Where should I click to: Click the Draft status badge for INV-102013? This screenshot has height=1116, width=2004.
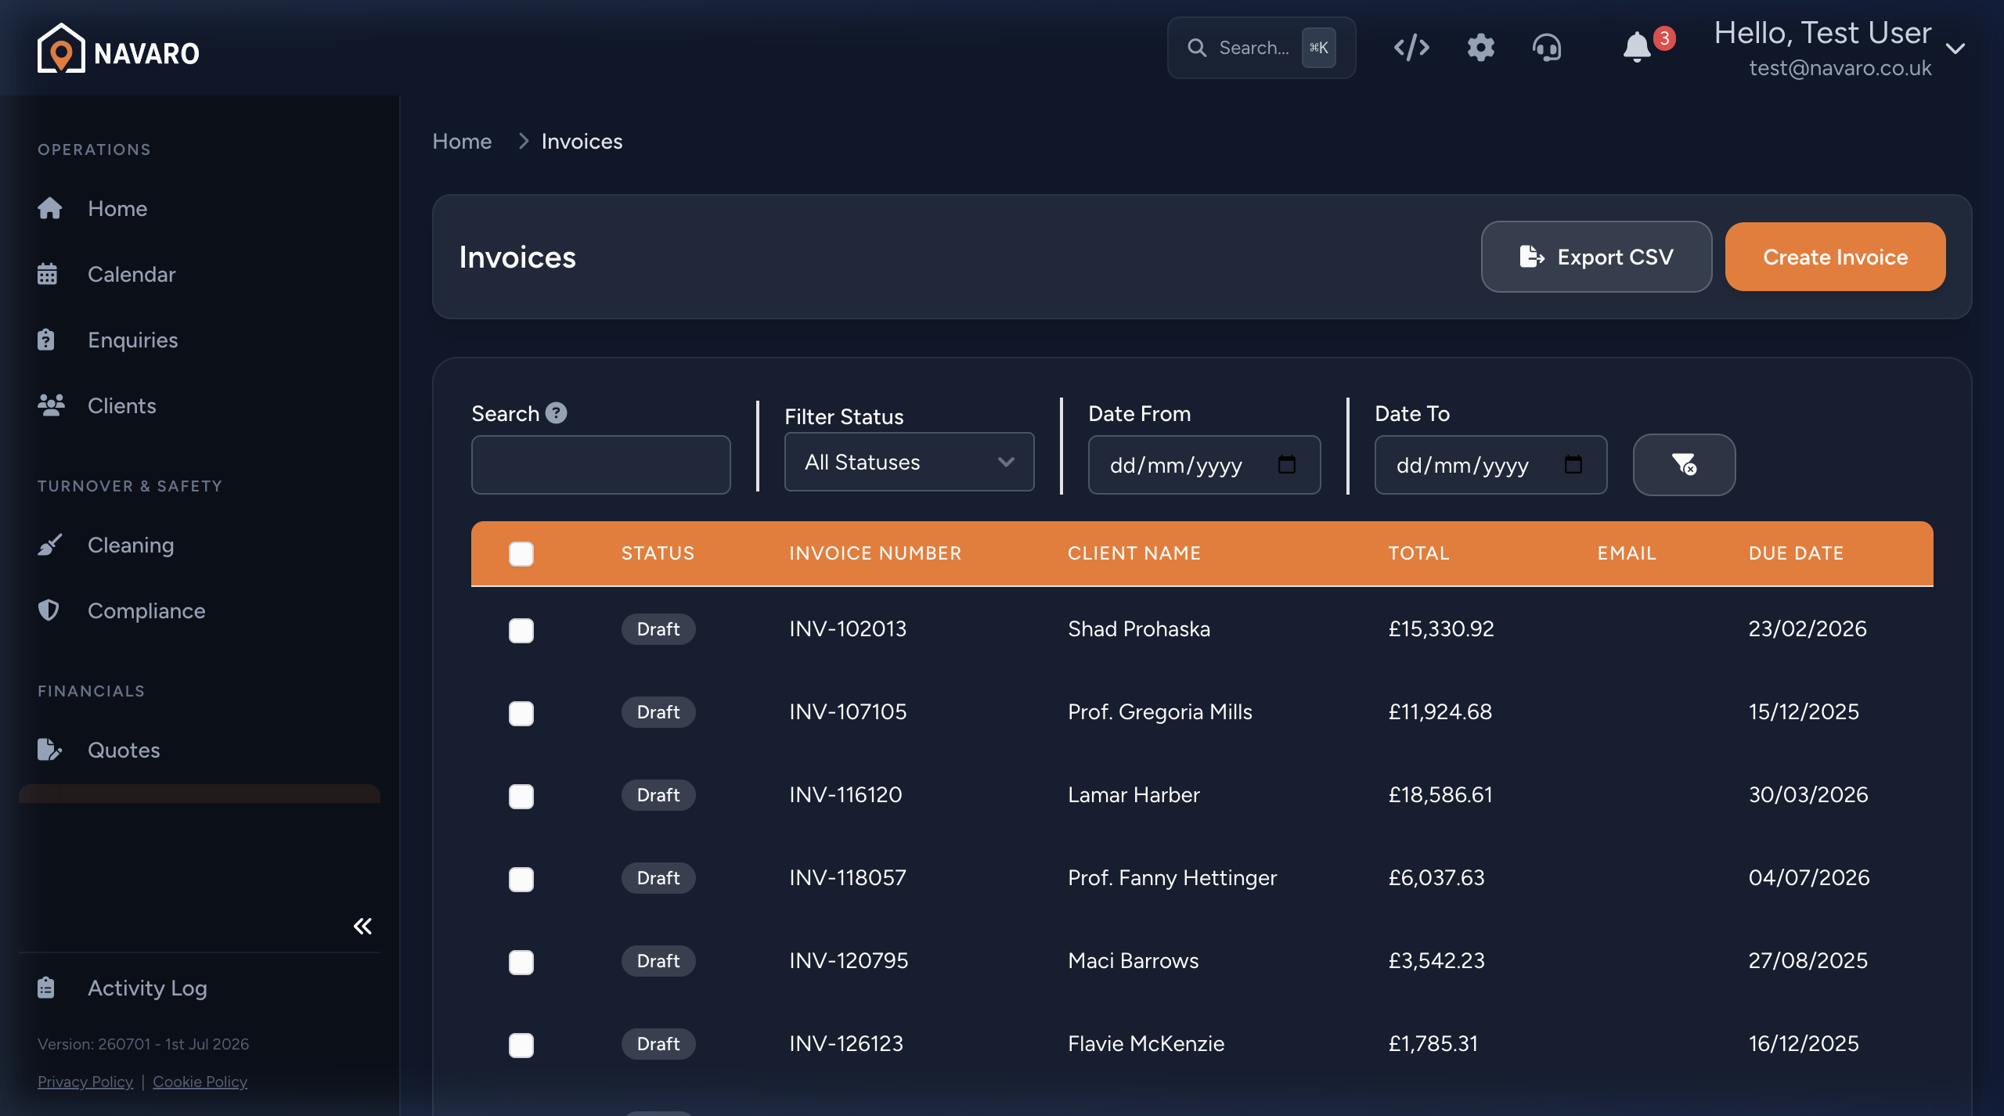pyautogui.click(x=658, y=629)
